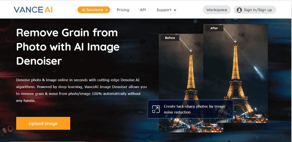Open the AI Solutions dropdown menu
Screen dimensions: 292x142
pos(94,10)
